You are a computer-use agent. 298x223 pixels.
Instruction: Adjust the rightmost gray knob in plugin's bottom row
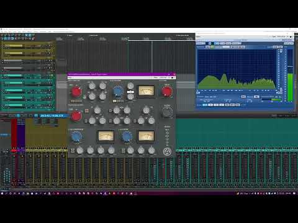point(151,151)
